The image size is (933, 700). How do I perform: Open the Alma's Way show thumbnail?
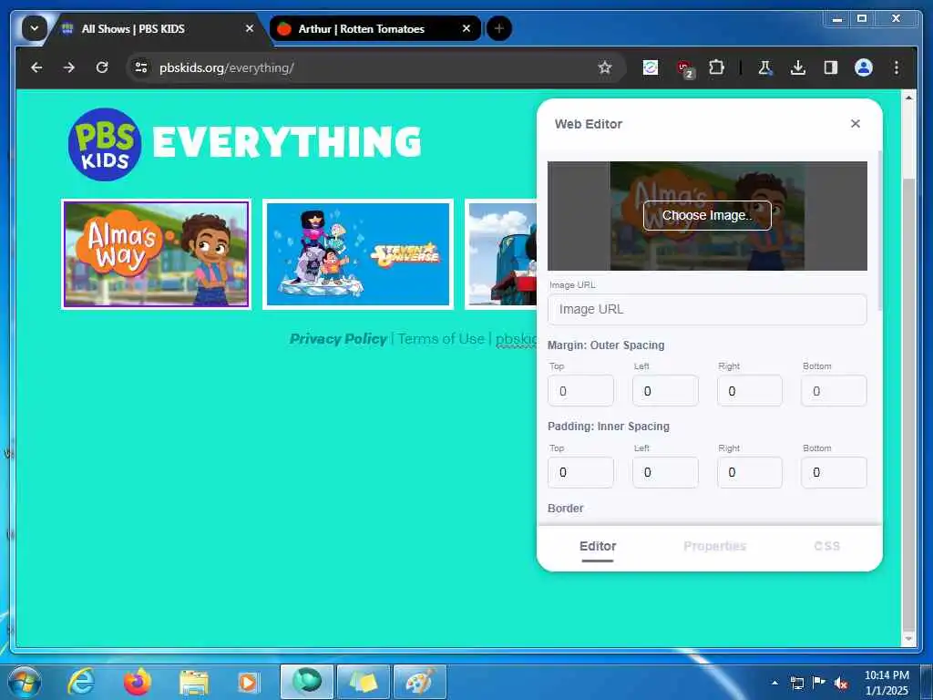156,254
